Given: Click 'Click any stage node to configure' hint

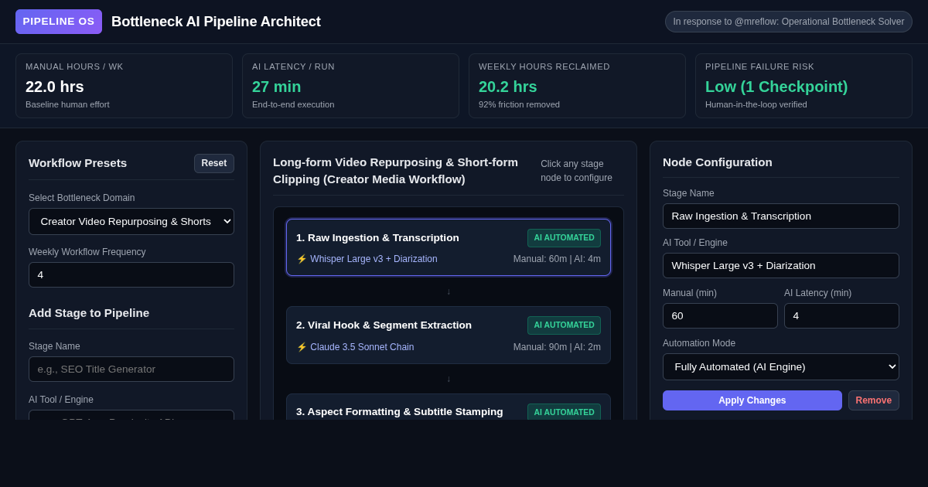Looking at the screenshot, I should coord(576,171).
